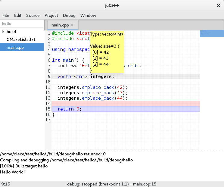This screenshot has width=224, height=187.
Task: Close the main.cpp editor tab
Action: tap(72, 25)
